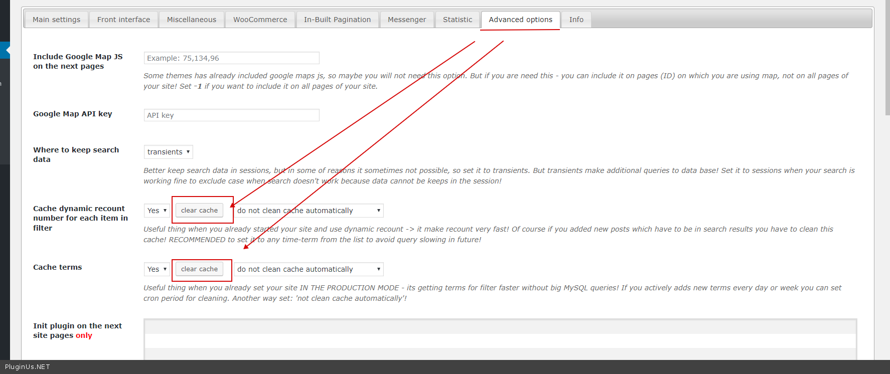Open the Yes dropdown for cache dynamic recount
The height and width of the screenshot is (374, 890).
pos(157,211)
